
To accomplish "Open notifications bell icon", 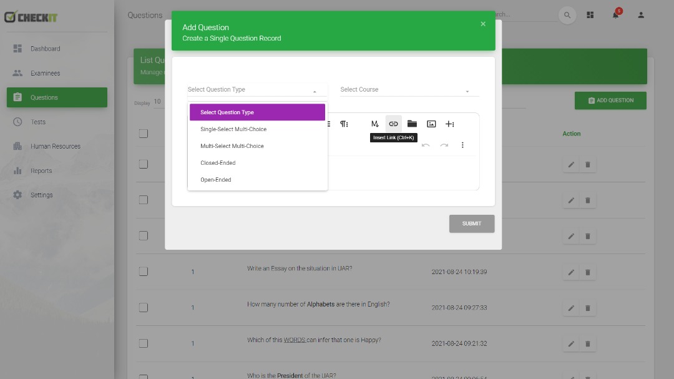I will [x=615, y=15].
